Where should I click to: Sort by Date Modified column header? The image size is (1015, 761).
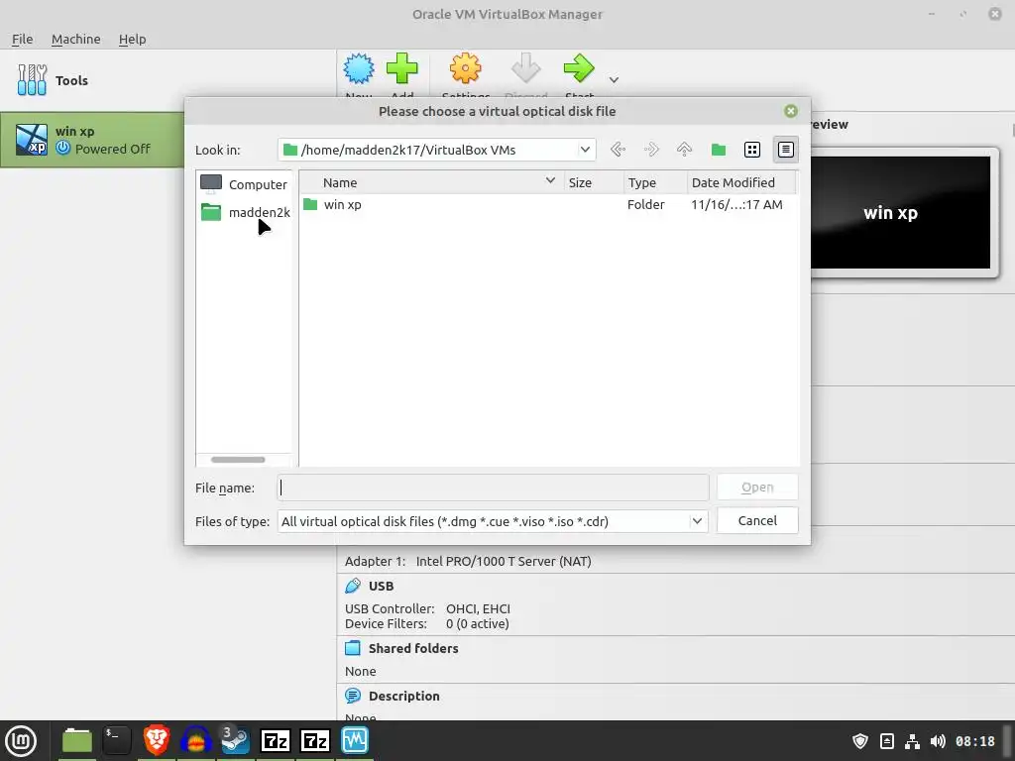tap(741, 182)
